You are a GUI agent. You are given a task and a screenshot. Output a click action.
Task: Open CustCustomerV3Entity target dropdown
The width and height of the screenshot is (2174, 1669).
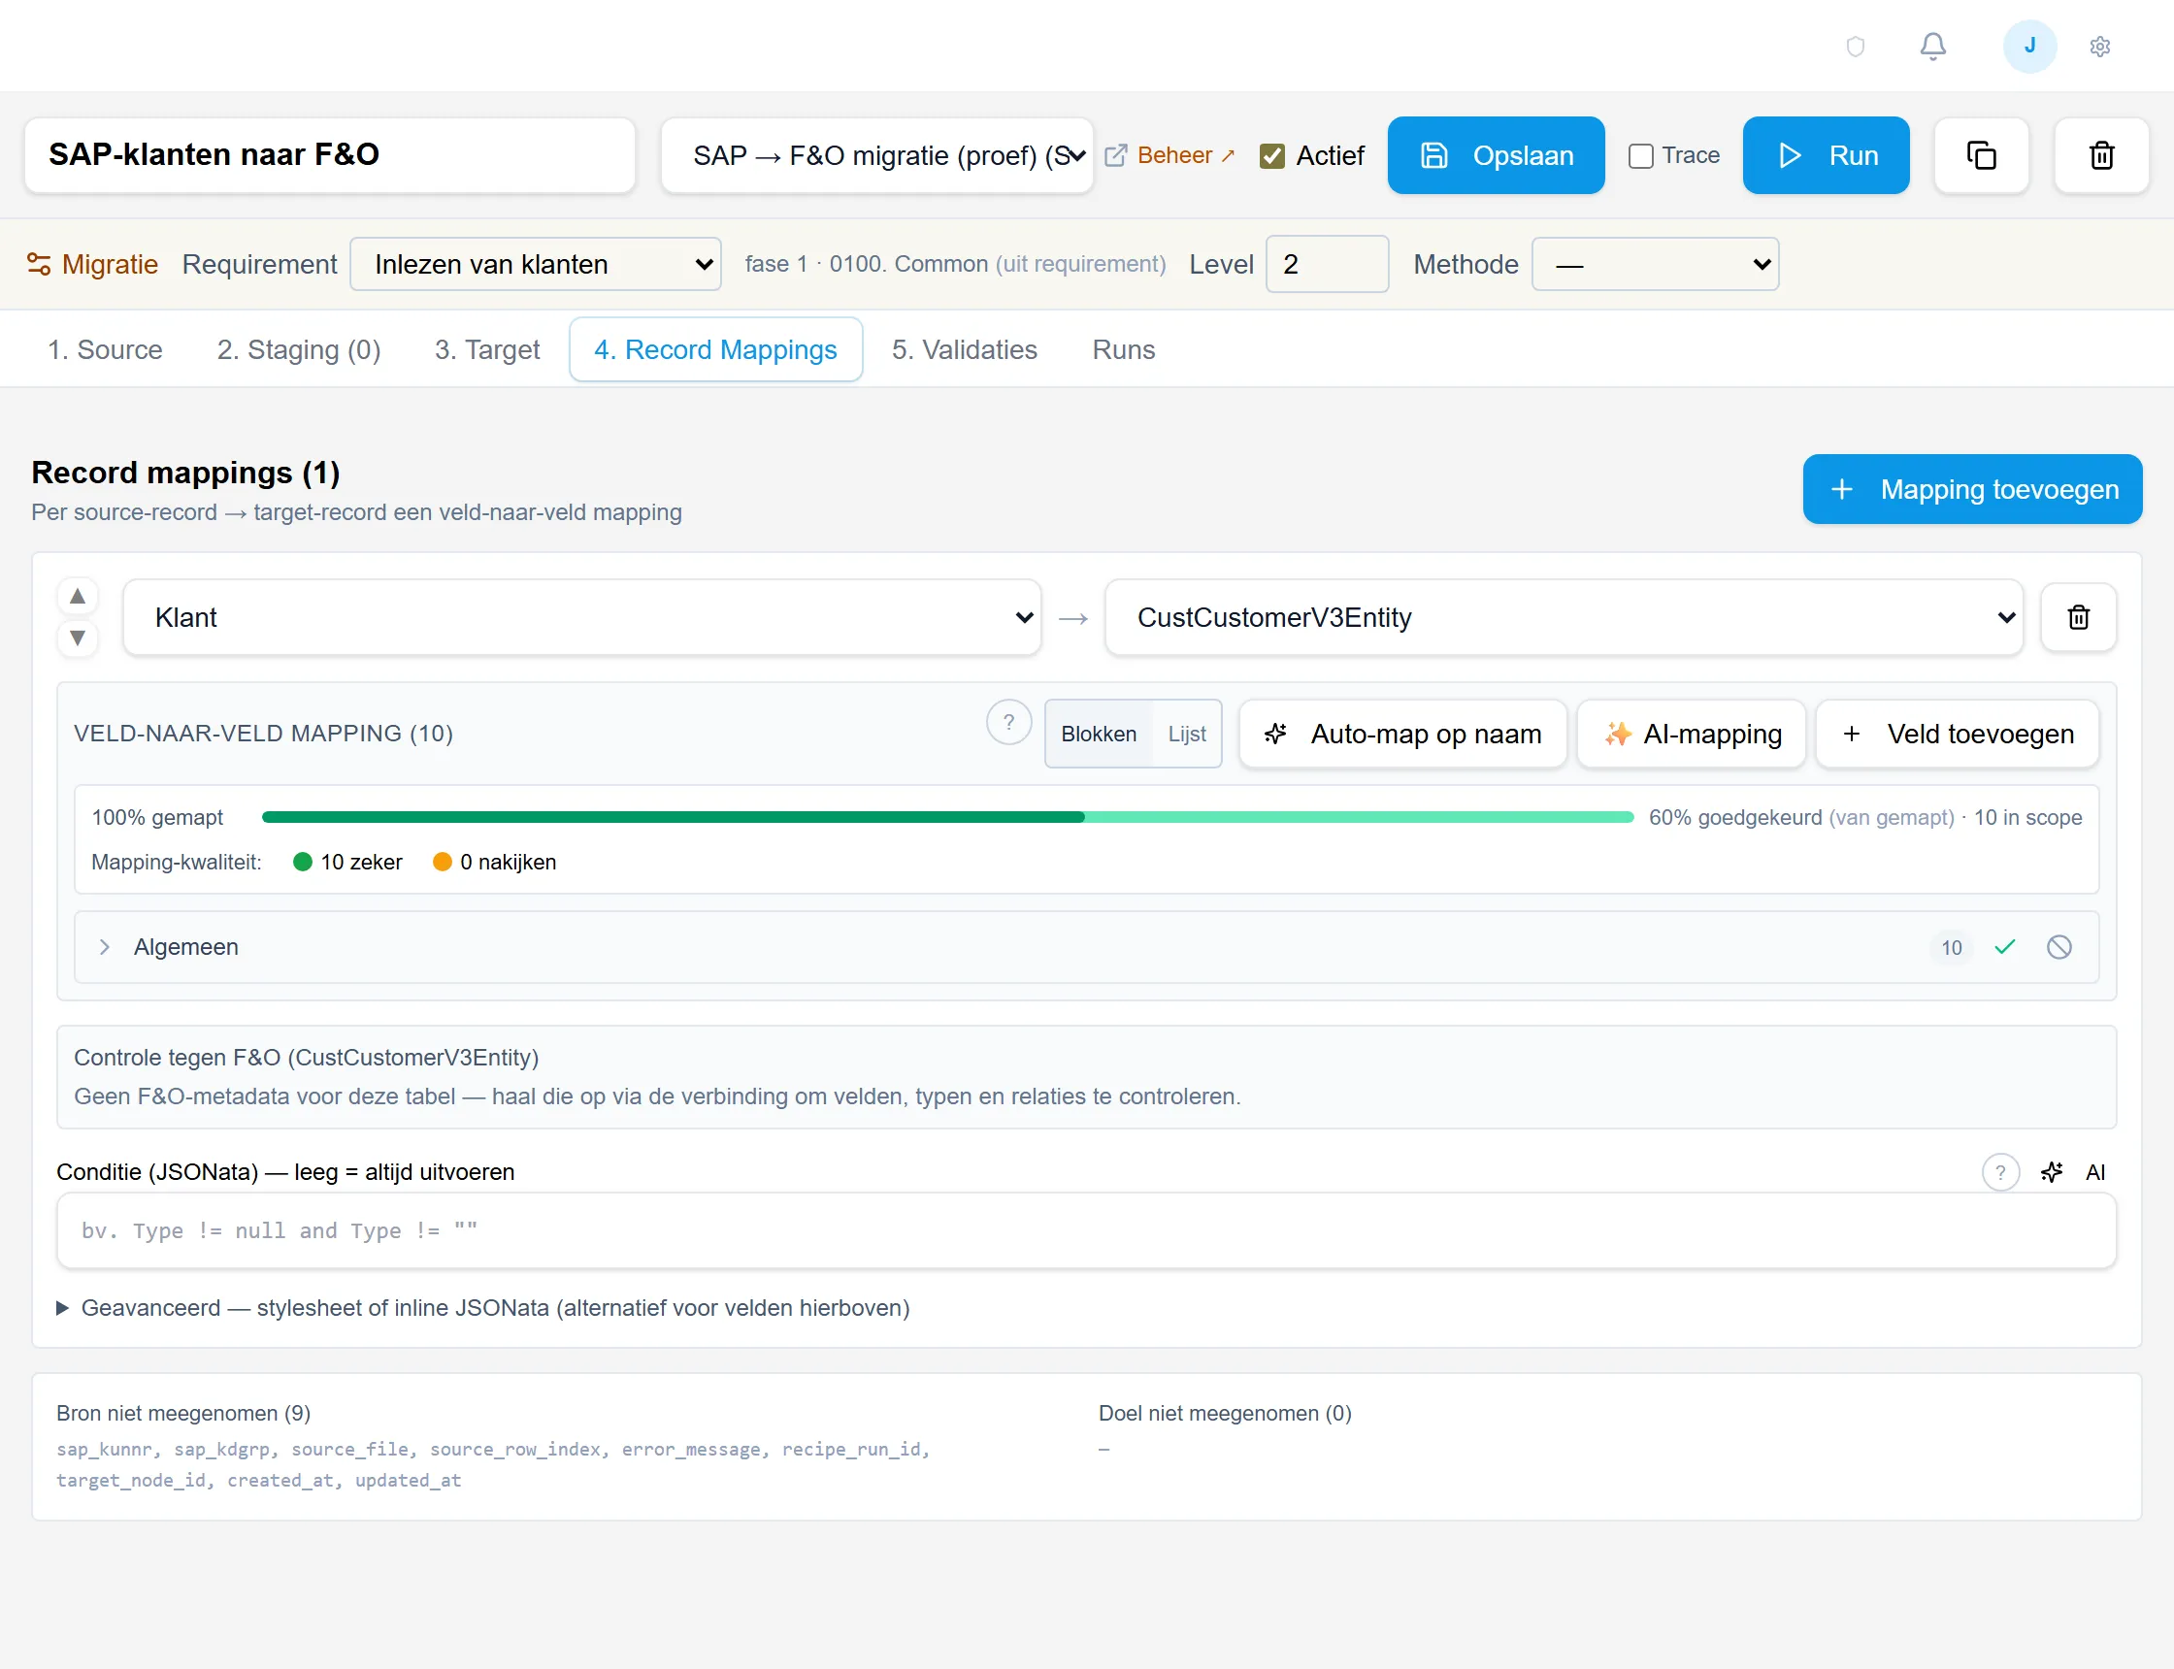click(x=1564, y=617)
